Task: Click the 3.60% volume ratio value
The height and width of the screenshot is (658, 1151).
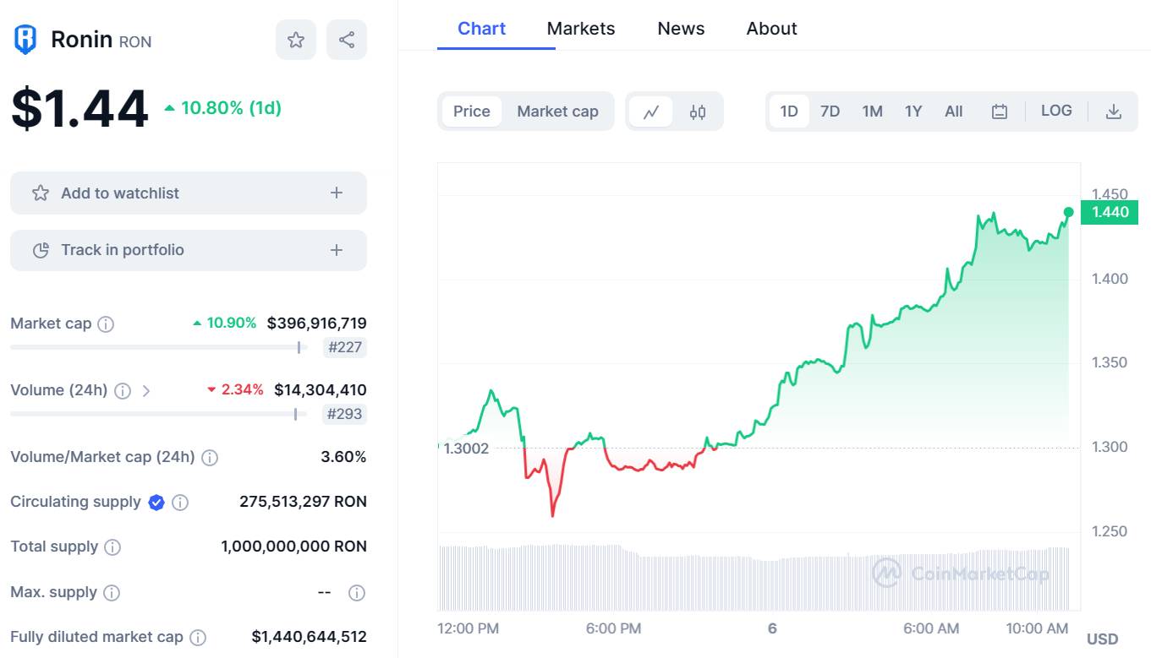Action: coord(343,456)
